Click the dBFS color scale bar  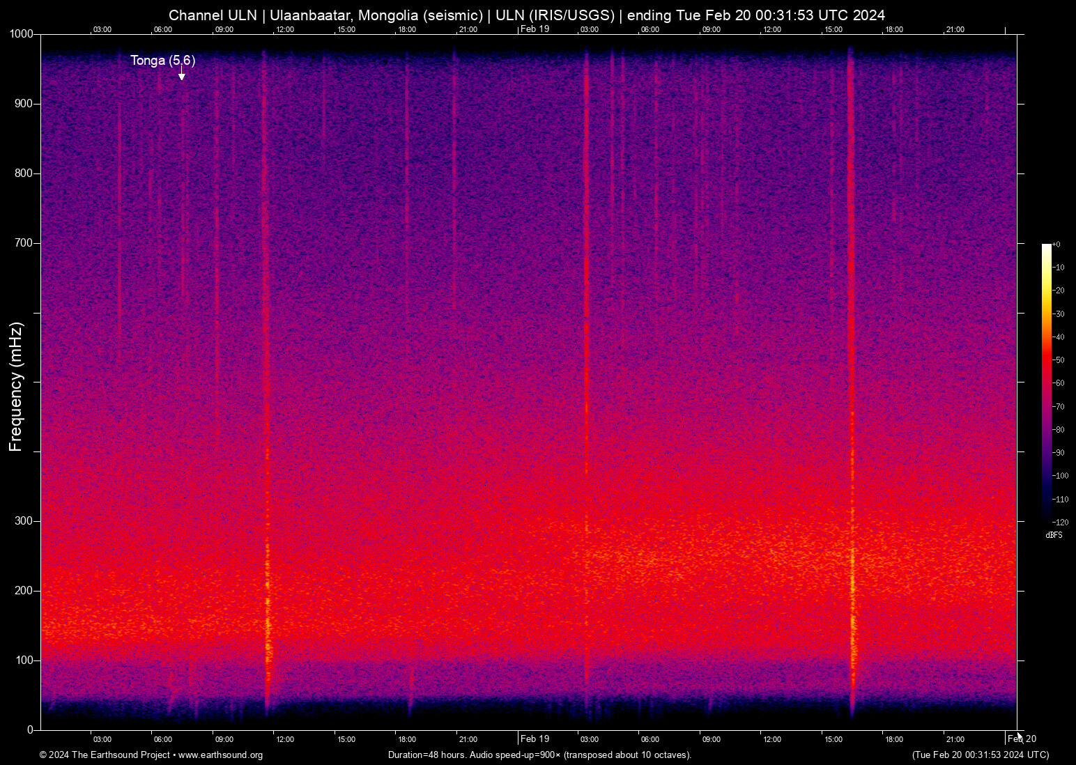(1046, 382)
